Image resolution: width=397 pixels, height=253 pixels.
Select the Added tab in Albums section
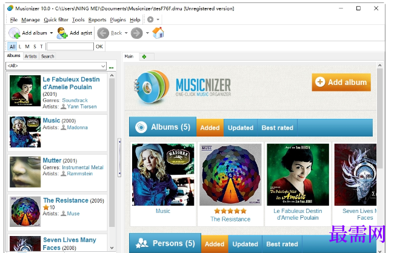tap(210, 128)
